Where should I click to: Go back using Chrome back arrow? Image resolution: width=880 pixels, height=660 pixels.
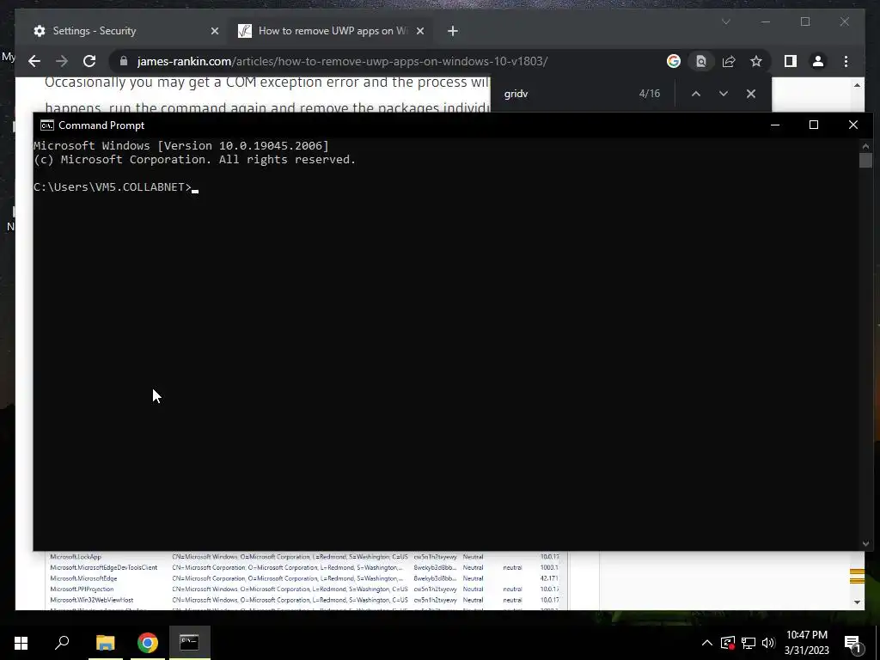tap(34, 61)
